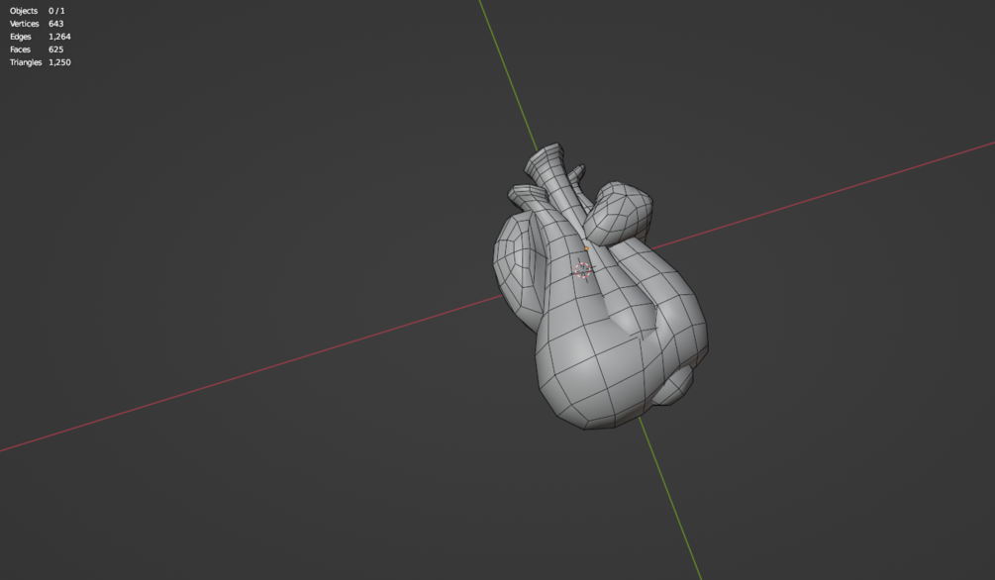Click the Vertices label in the statistics overlay

tap(24, 24)
